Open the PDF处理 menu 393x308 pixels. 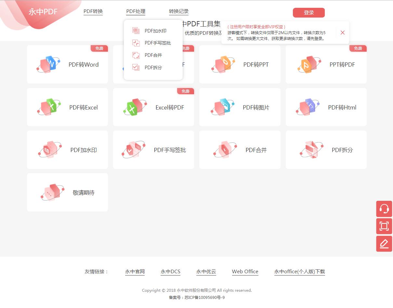click(136, 12)
